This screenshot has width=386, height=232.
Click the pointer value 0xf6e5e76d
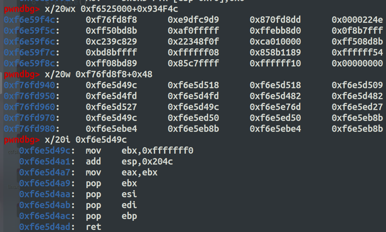[275, 107]
